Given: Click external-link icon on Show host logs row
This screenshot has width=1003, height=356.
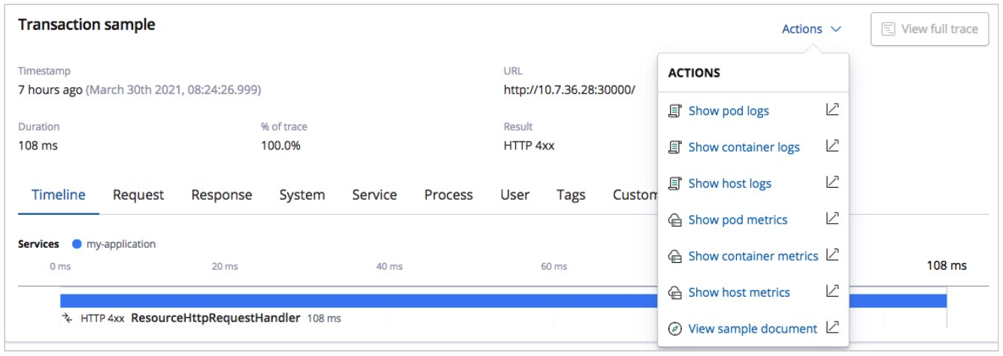Looking at the screenshot, I should coord(832,182).
